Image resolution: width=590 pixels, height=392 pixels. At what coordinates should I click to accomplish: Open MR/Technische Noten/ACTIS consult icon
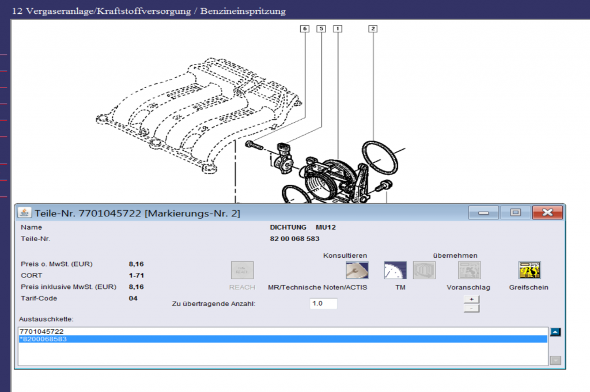coord(357,270)
